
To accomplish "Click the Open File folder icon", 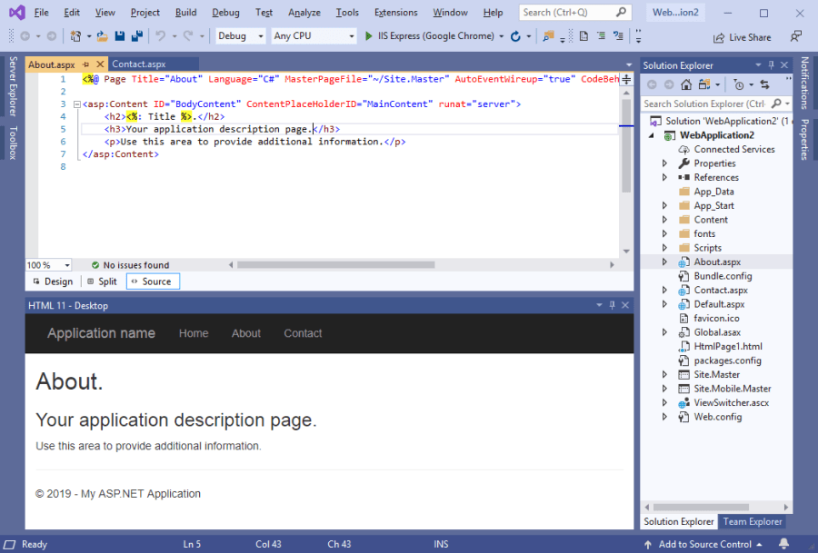I will click(x=103, y=36).
